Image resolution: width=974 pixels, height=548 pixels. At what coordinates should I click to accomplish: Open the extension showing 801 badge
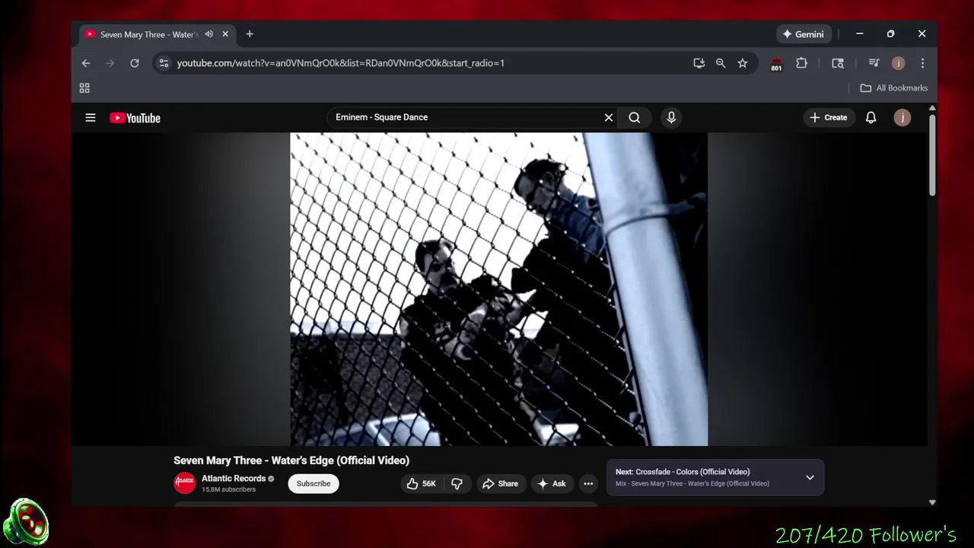[x=776, y=64]
